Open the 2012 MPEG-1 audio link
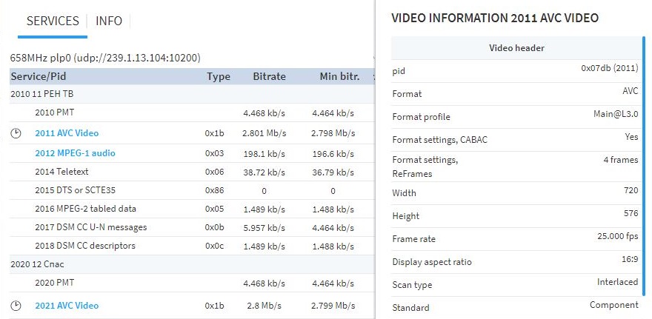The height and width of the screenshot is (319, 652). tap(75, 153)
